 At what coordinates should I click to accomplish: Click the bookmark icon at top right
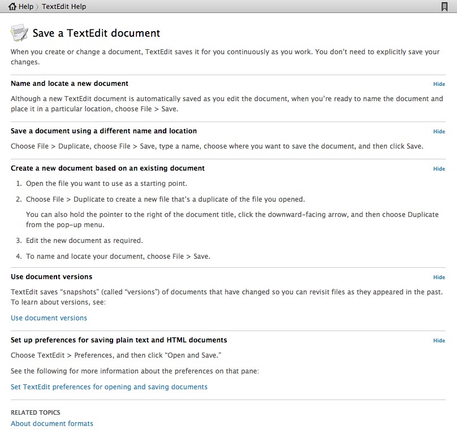click(445, 7)
